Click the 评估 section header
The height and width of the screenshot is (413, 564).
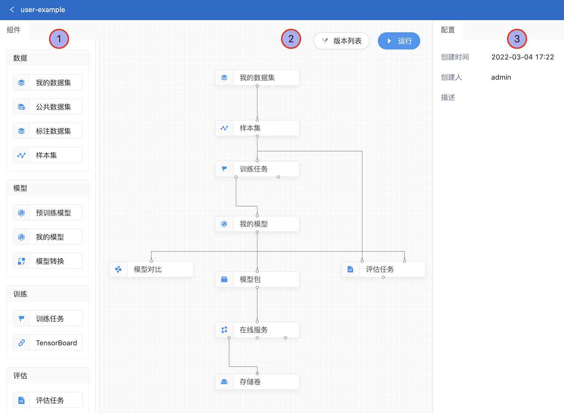[48, 376]
